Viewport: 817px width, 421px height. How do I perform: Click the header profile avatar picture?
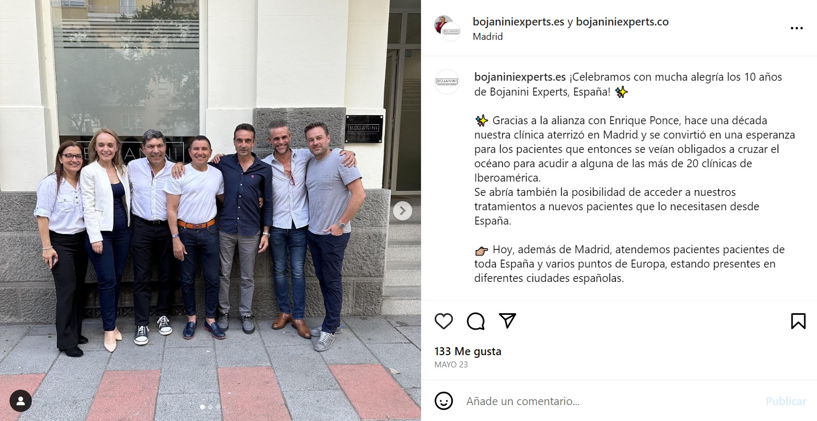pos(447,28)
